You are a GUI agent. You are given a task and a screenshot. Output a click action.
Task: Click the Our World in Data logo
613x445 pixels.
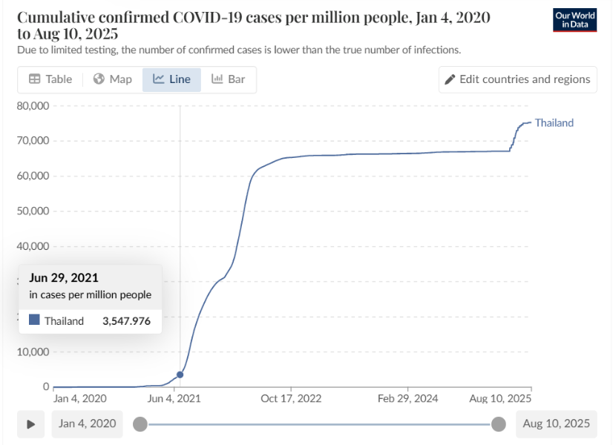574,20
